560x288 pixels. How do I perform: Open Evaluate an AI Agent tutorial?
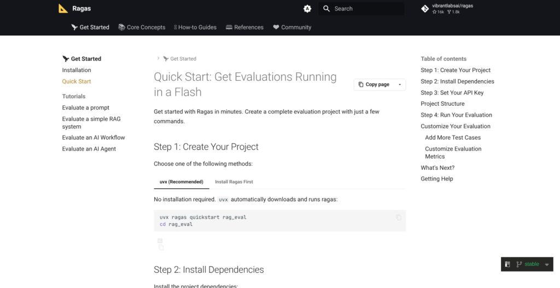tap(89, 149)
